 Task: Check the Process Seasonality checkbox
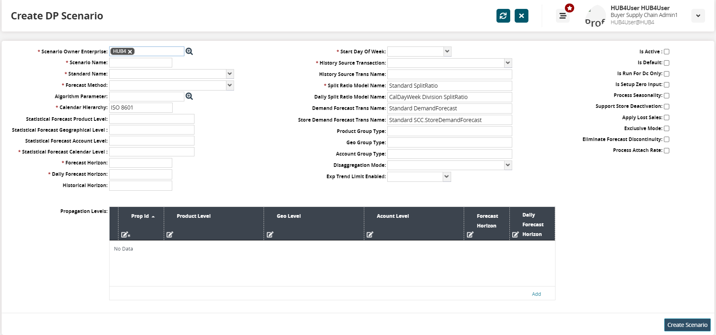667,96
